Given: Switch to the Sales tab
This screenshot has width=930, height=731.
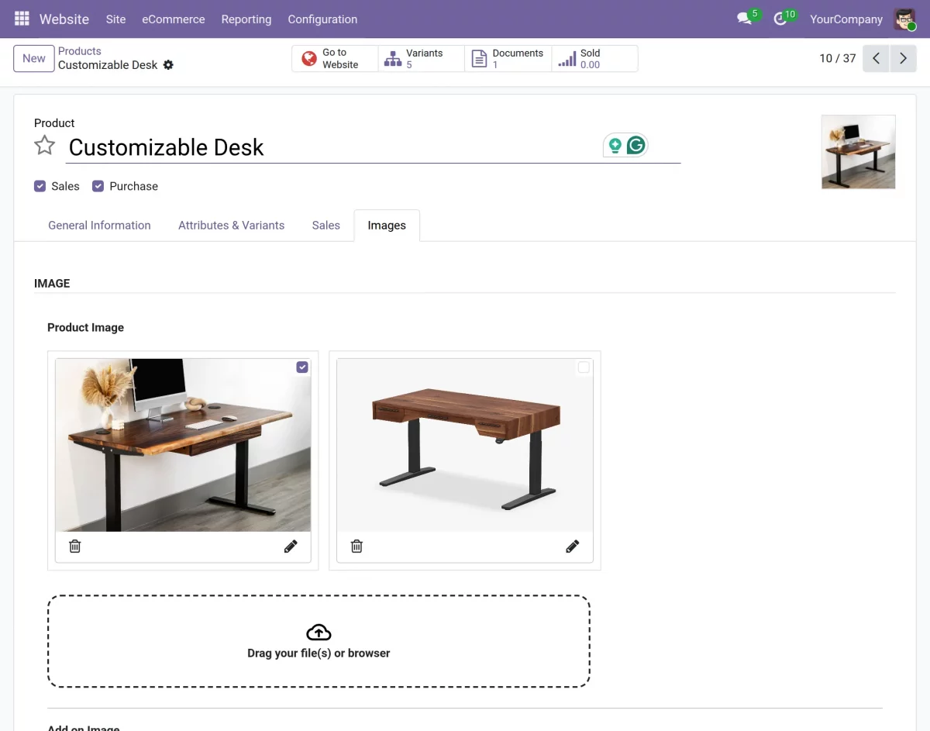Looking at the screenshot, I should pyautogui.click(x=326, y=226).
